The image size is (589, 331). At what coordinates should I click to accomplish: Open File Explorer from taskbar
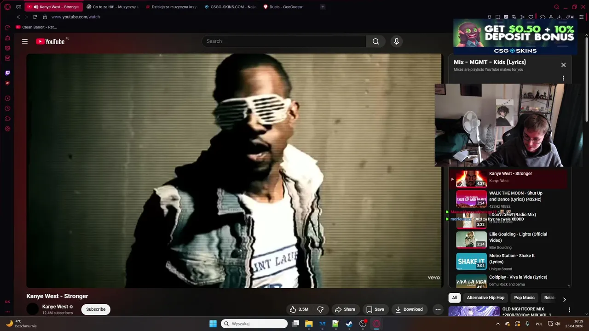pyautogui.click(x=309, y=324)
